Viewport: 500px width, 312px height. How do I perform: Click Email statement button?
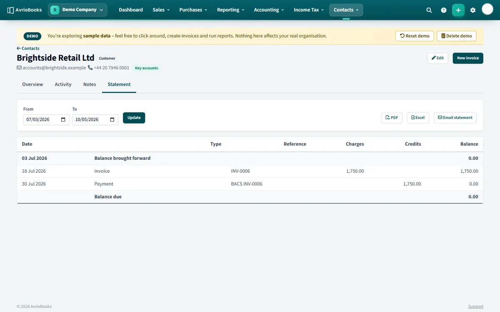(455, 118)
